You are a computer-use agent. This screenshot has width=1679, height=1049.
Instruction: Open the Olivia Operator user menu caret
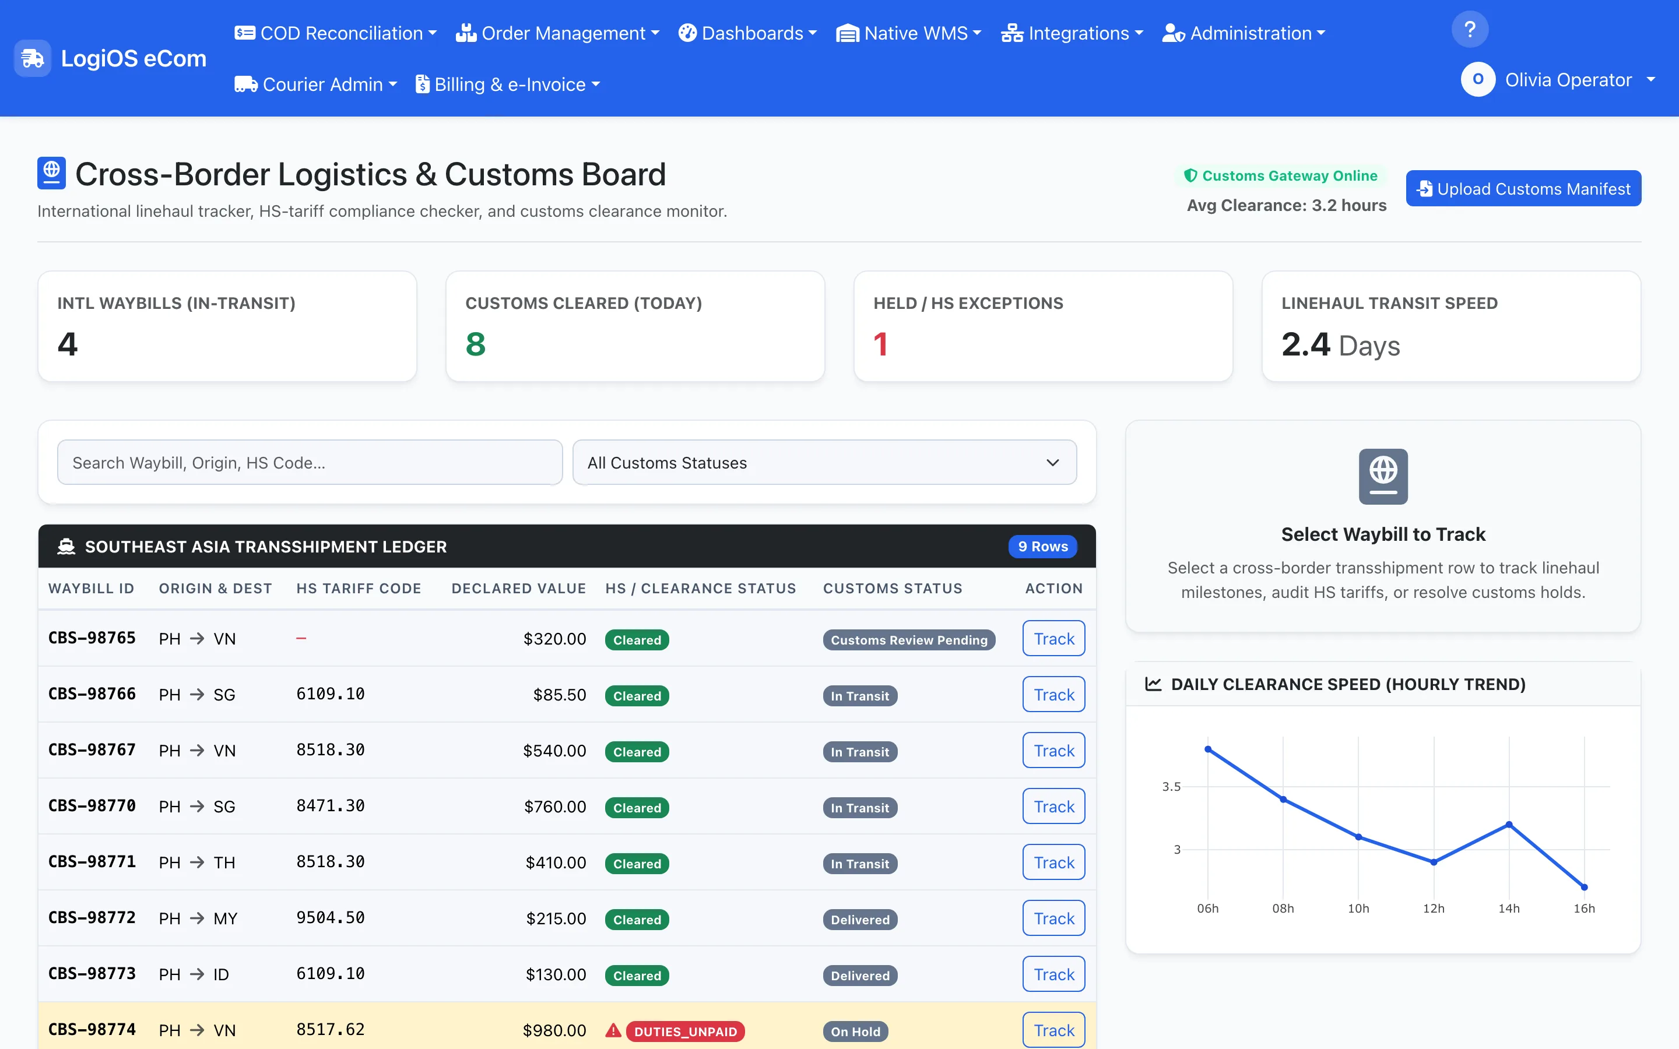coord(1650,80)
